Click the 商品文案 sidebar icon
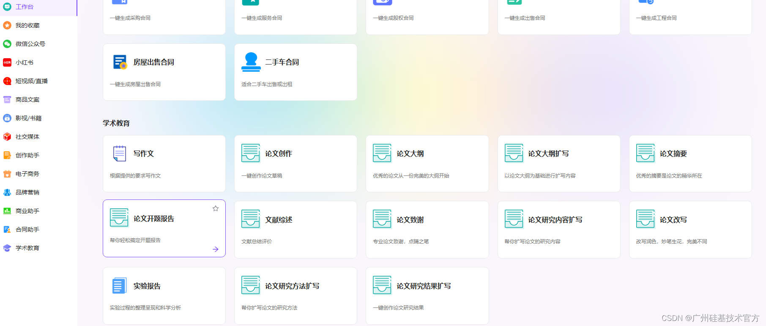The width and height of the screenshot is (766, 326). pos(7,100)
